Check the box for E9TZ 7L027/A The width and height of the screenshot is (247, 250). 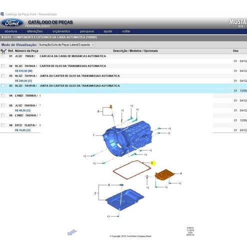[x=3, y=125]
